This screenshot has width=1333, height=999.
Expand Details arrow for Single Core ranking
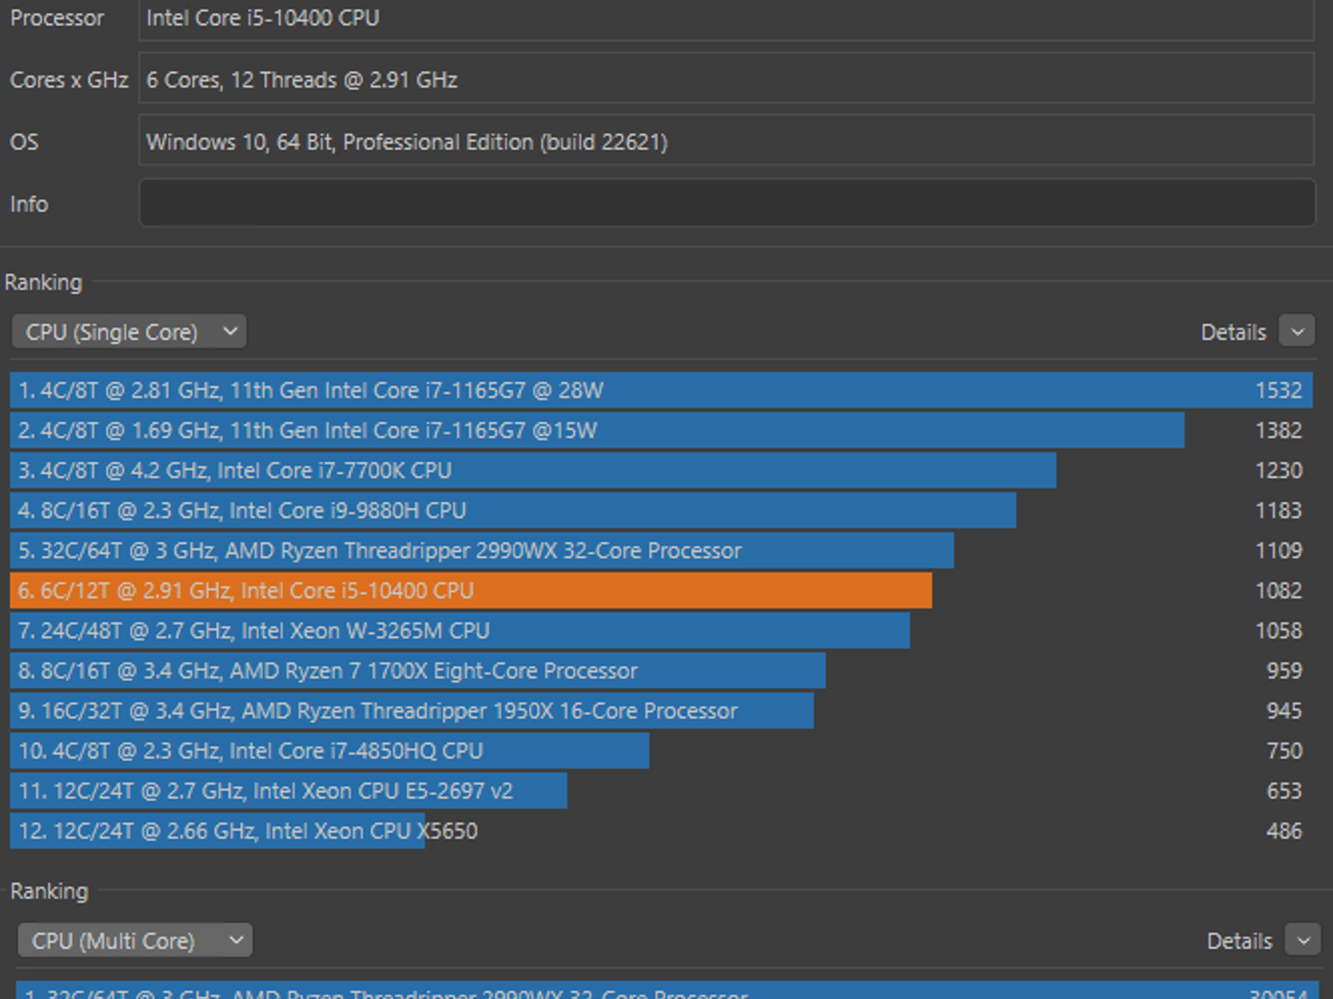[x=1297, y=332]
